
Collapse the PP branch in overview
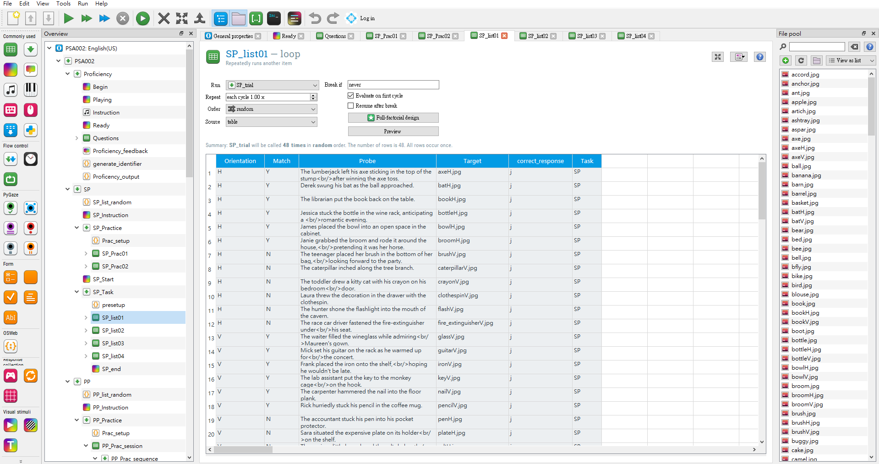click(67, 382)
